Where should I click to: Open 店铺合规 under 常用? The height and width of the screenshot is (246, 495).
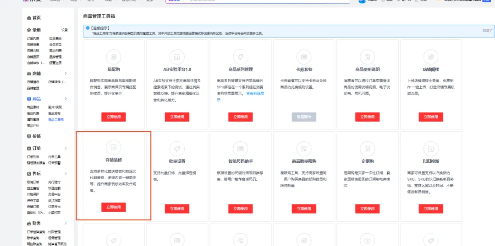[x=33, y=50]
